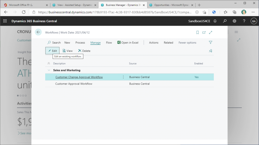Screen dimensions: 259x145
Task: Select the Customer Approval Workflow row
Action: 129,84
